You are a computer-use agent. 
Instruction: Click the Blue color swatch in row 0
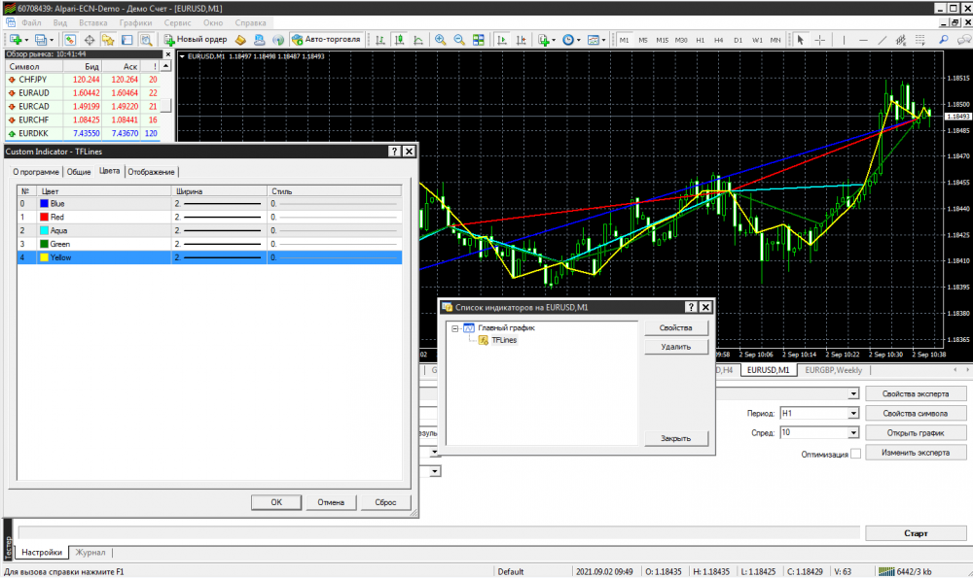(x=44, y=203)
